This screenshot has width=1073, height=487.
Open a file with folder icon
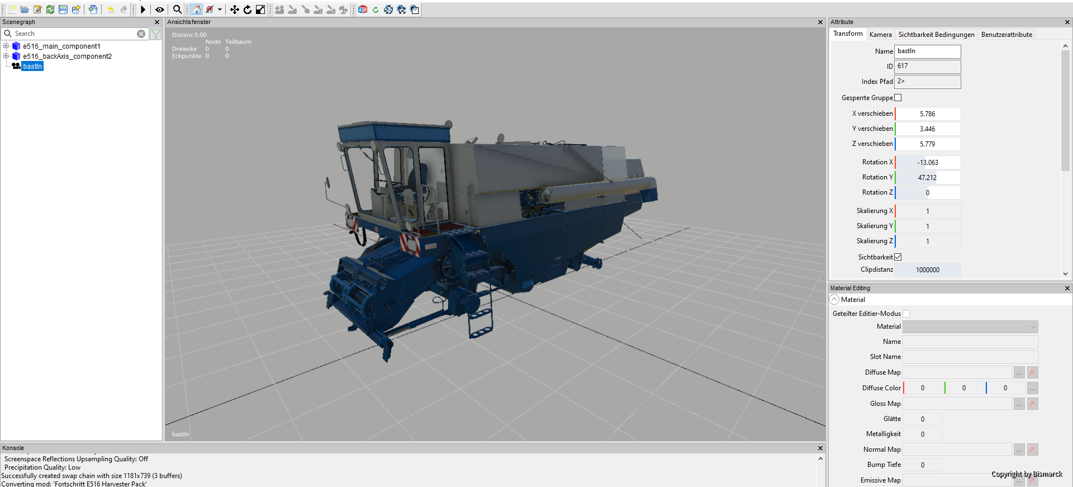tap(25, 10)
